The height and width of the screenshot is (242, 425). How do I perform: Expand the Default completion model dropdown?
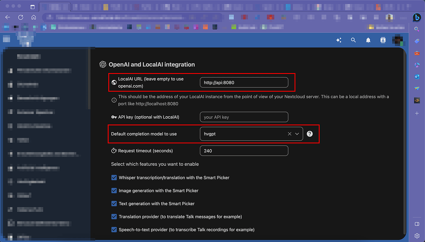pyautogui.click(x=296, y=134)
